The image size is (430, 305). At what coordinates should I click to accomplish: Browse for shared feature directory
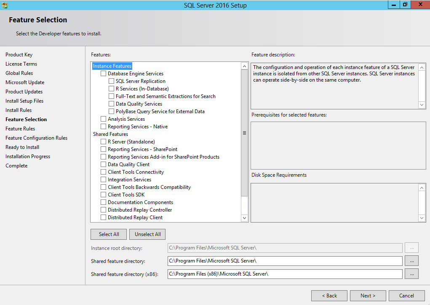pyautogui.click(x=411, y=261)
